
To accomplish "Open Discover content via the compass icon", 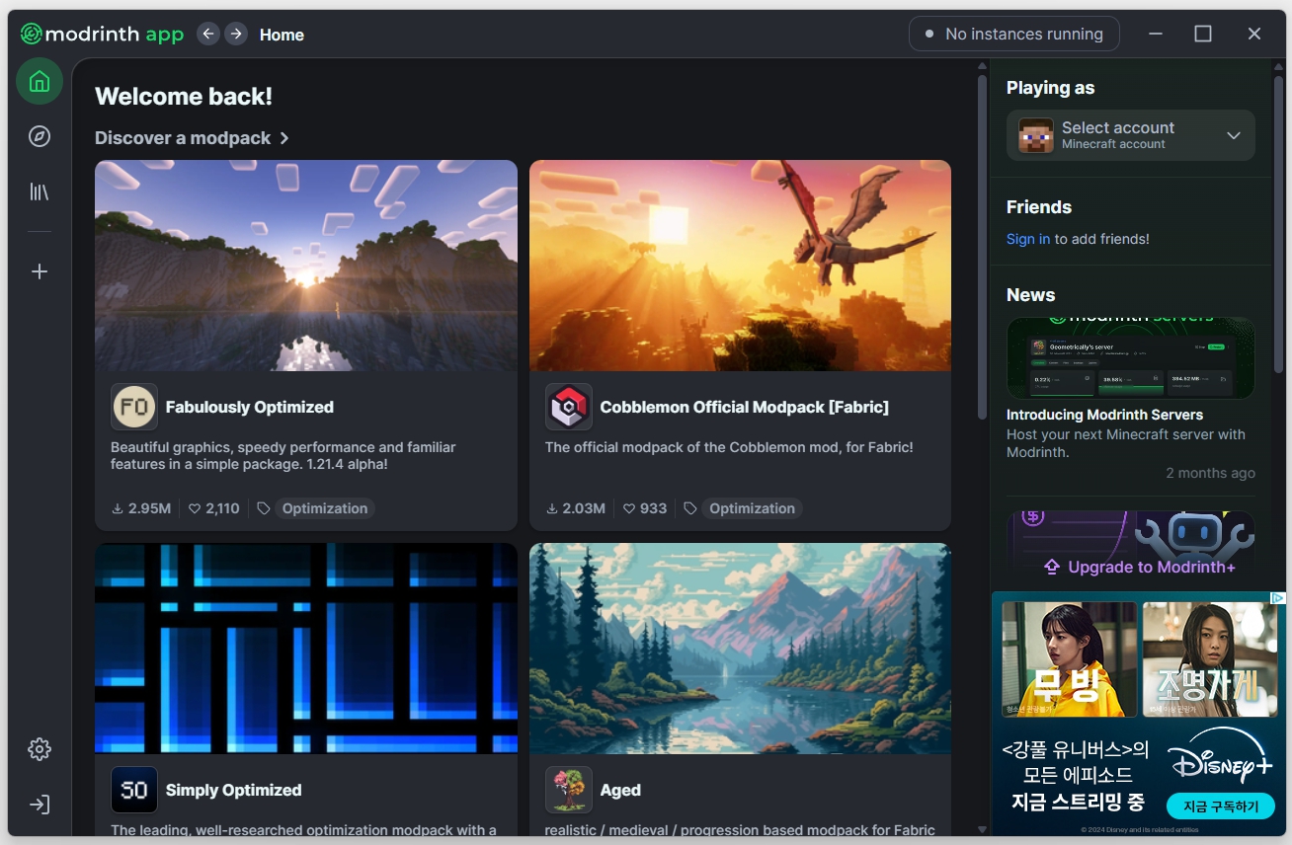I will (x=40, y=136).
